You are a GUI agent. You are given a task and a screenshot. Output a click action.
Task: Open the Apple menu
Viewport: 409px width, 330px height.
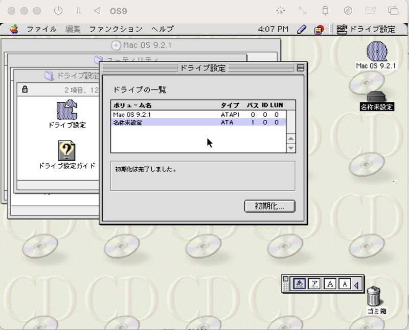click(x=14, y=29)
